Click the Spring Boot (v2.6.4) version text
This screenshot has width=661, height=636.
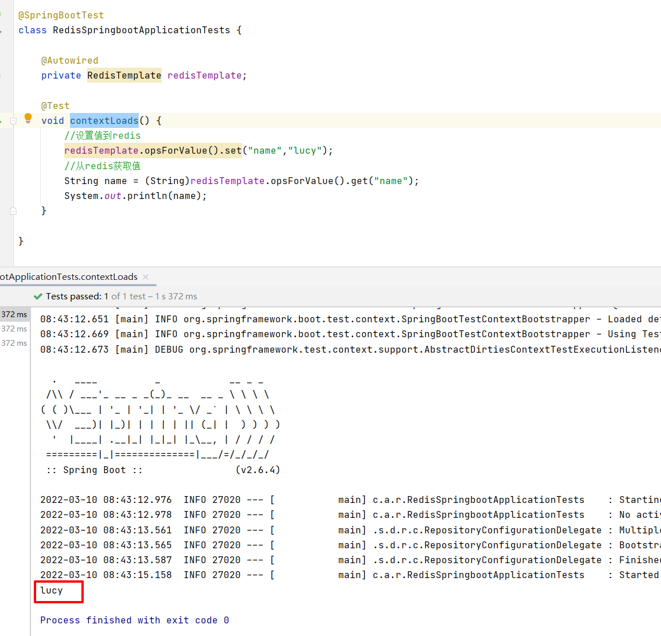pos(258,469)
